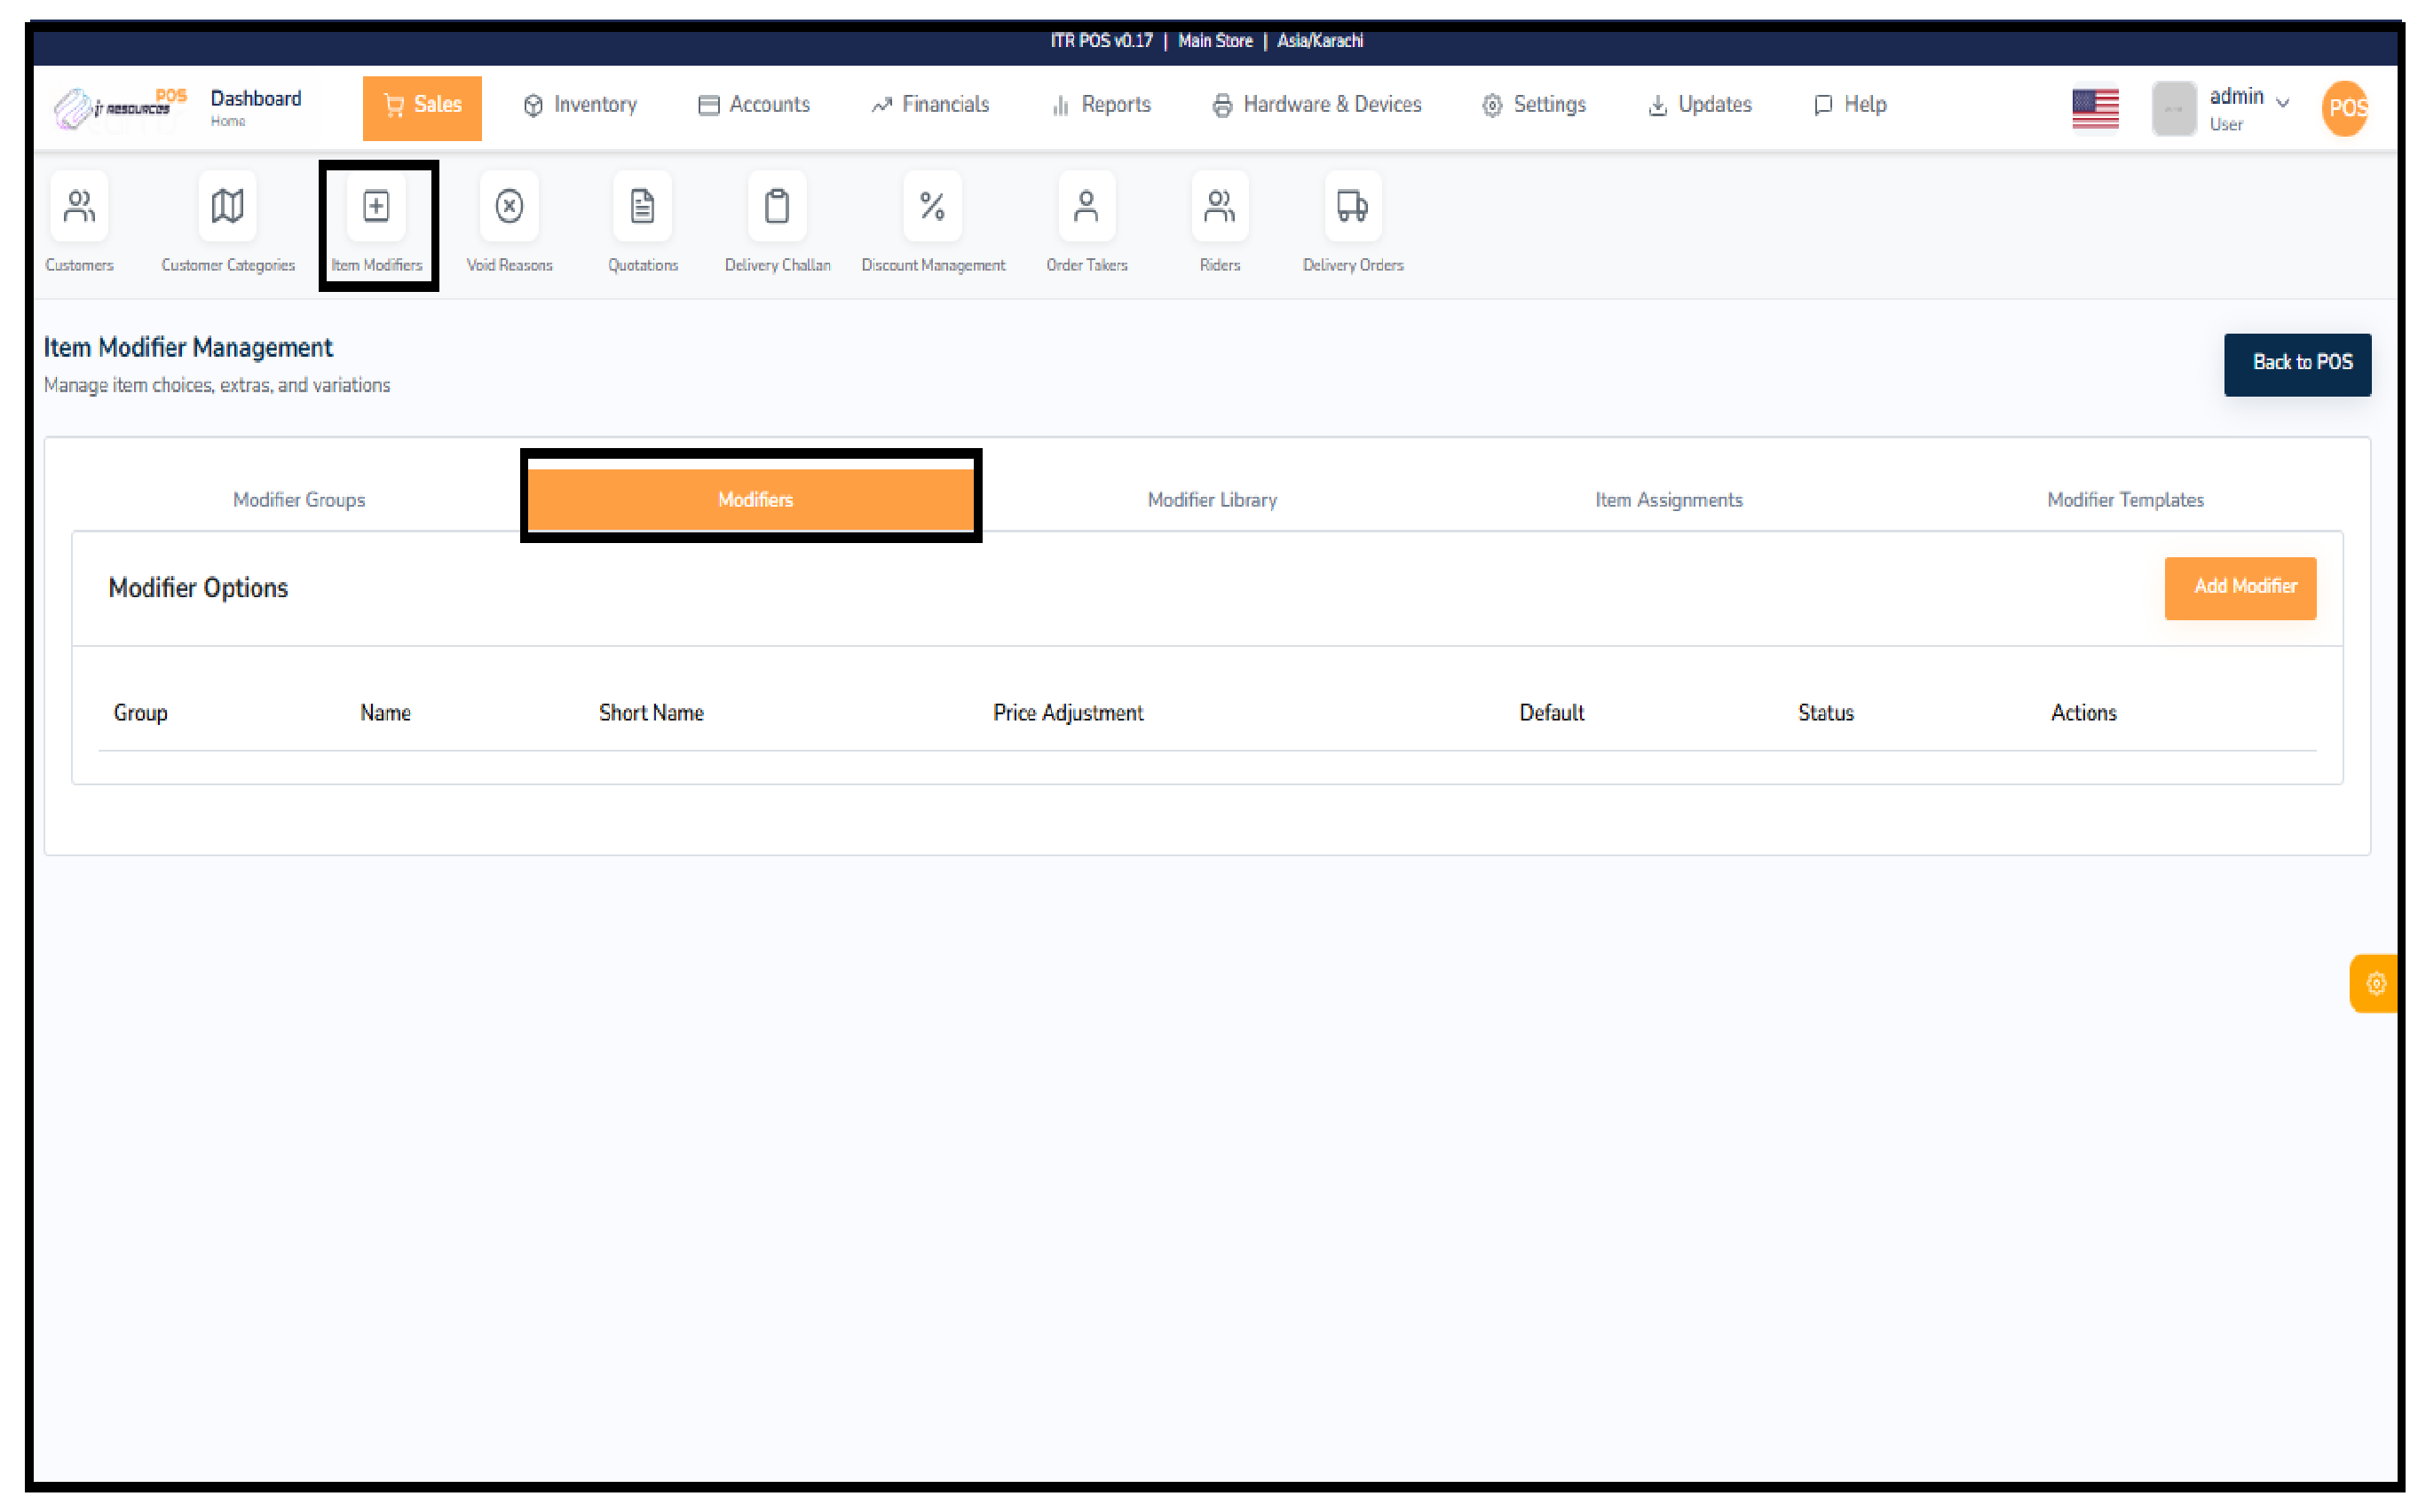Image resolution: width=2418 pixels, height=1512 pixels.
Task: Click the floating orange settings gear
Action: tap(2376, 984)
